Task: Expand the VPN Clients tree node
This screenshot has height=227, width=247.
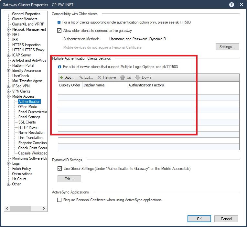Action: [x=8, y=91]
